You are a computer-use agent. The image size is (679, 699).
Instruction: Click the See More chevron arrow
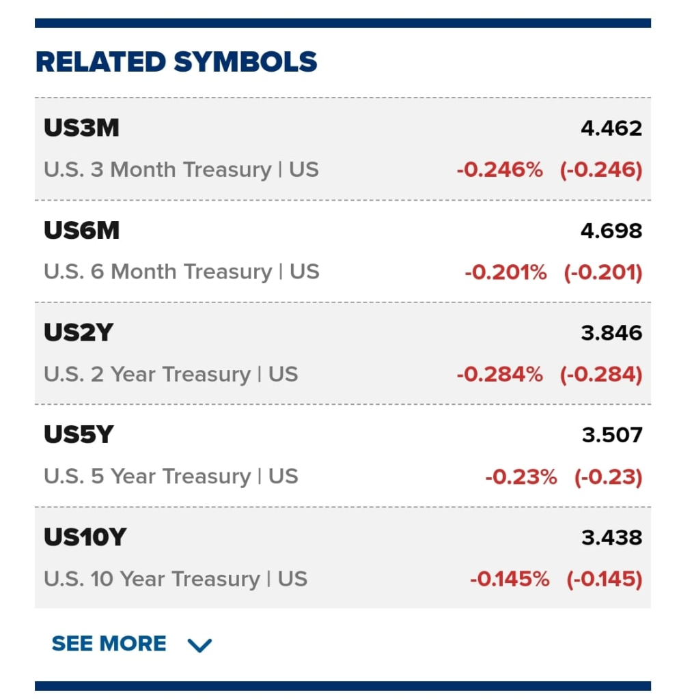[x=199, y=644]
